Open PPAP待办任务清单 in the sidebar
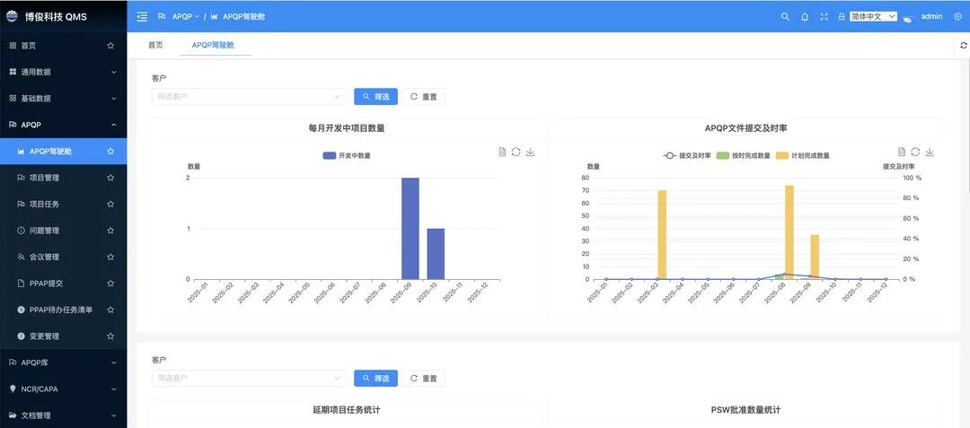The width and height of the screenshot is (970, 428). coord(61,310)
